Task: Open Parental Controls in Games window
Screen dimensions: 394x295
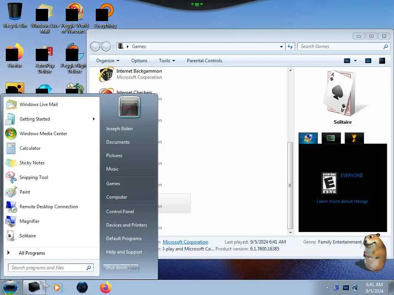Action: click(204, 61)
